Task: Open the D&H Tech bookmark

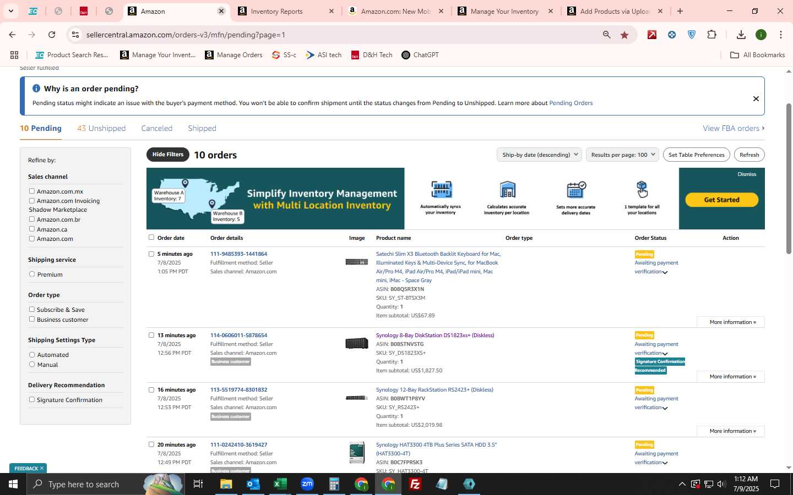Action: coord(372,55)
